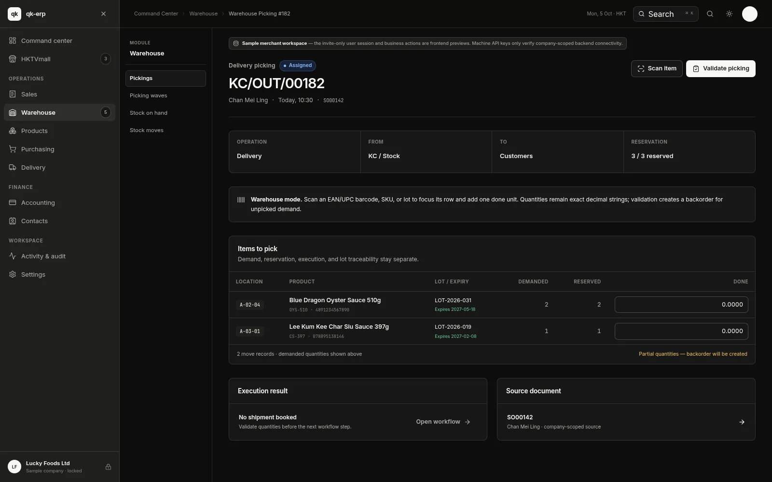Click the Assigned status badge

297,66
